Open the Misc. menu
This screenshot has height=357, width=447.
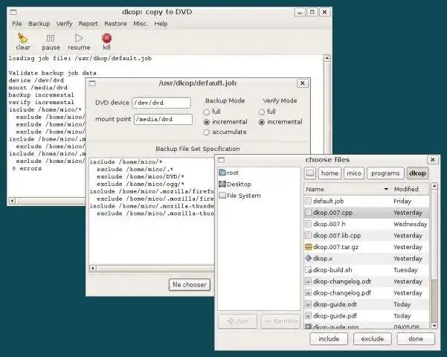140,24
